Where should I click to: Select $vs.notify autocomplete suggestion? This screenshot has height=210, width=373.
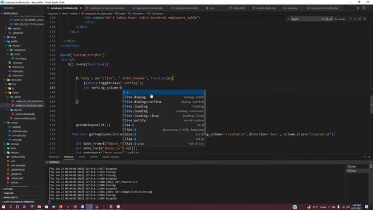[x=164, y=121]
